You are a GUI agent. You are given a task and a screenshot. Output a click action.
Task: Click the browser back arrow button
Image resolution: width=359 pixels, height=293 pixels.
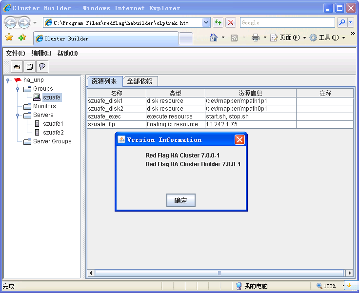pos(11,22)
